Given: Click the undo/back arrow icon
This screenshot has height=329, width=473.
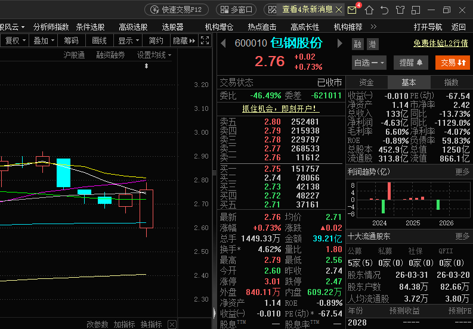Looking at the screenshot, I should coord(384,10).
